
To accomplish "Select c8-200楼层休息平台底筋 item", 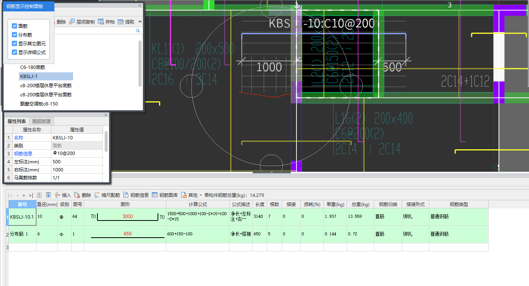I will (46, 85).
